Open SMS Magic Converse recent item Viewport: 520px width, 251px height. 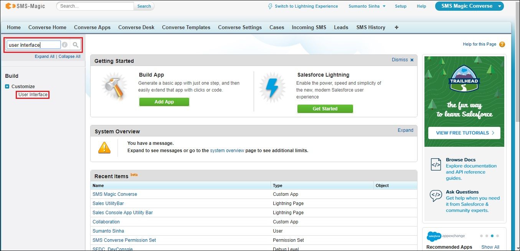click(115, 194)
